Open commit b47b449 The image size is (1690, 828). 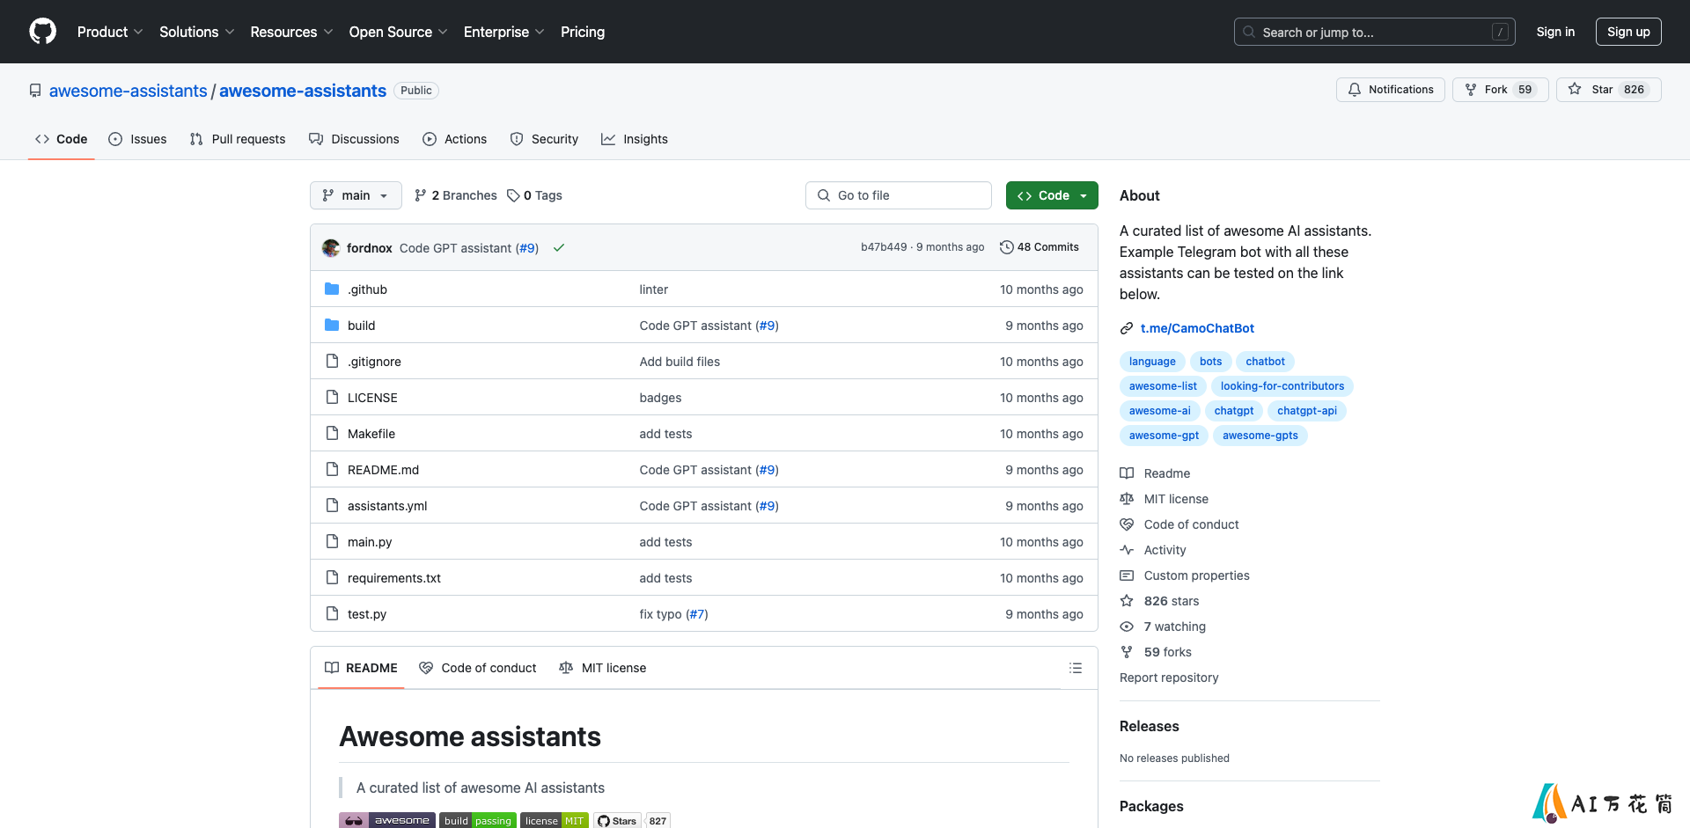(x=884, y=247)
